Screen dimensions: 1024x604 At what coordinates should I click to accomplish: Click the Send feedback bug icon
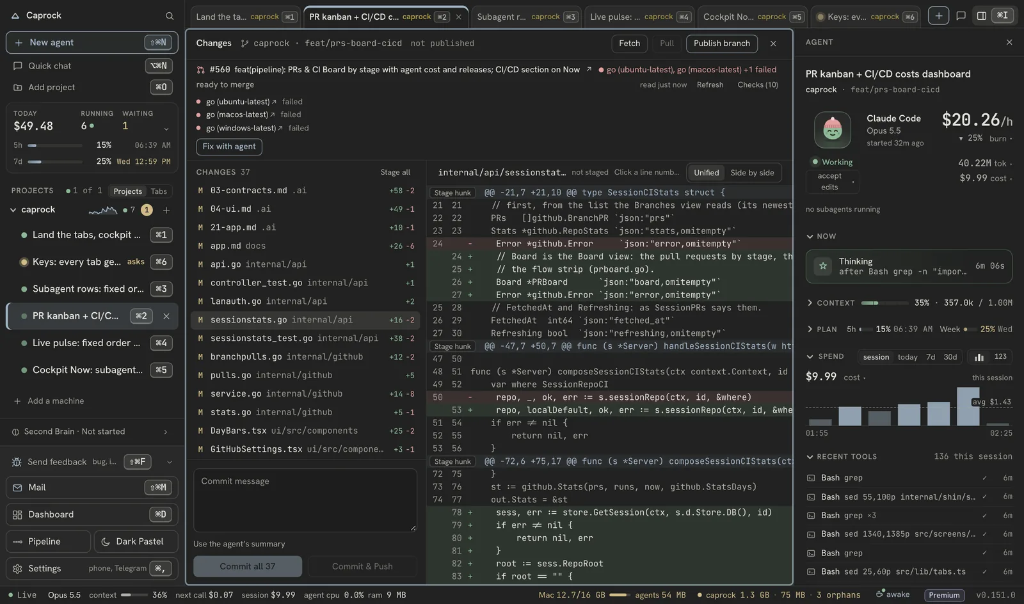[17, 462]
